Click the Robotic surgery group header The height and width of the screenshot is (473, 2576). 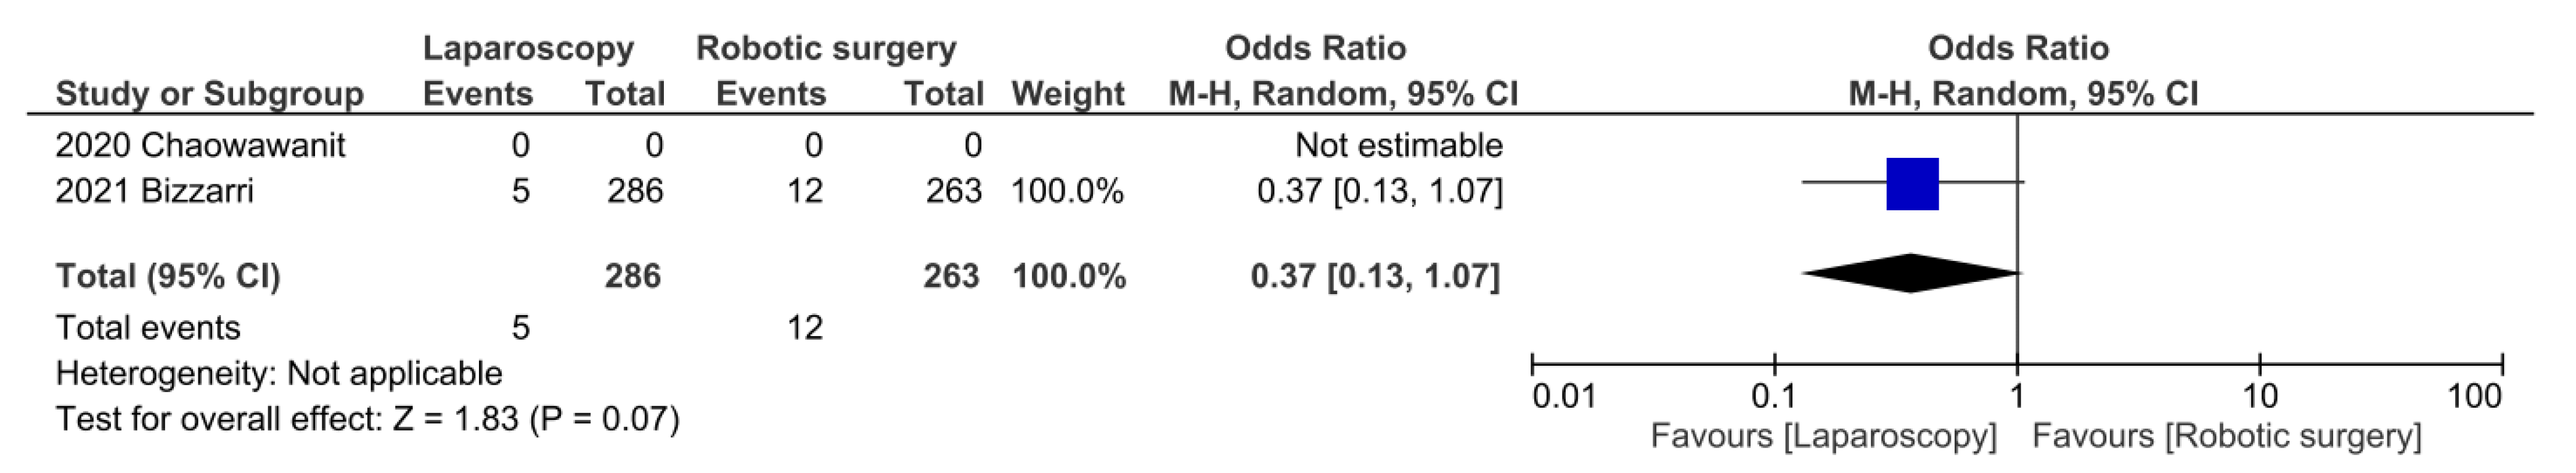(826, 48)
